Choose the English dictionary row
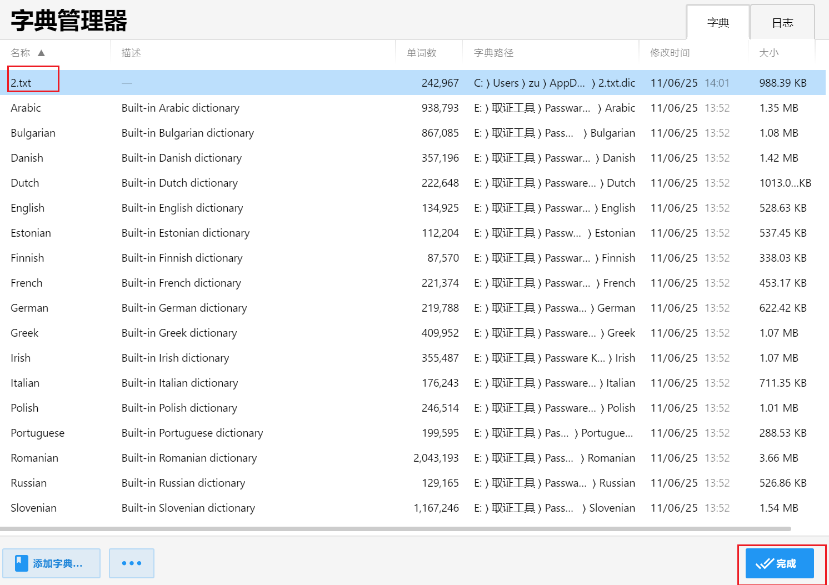 [28, 208]
